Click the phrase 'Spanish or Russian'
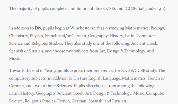Image resolution: width=178 pixels, height=104 pixels. pos(26,51)
